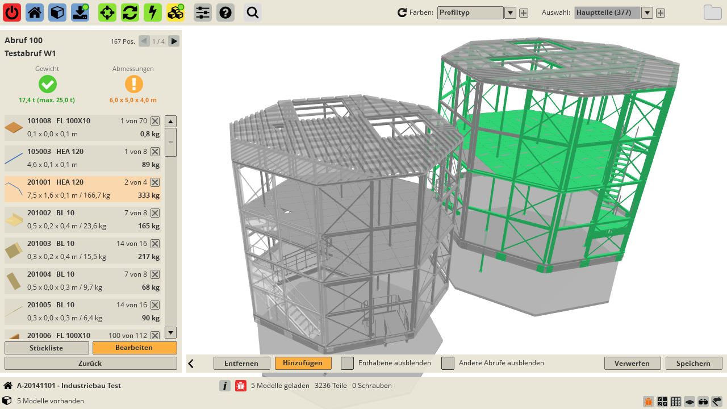
Task: Switch to Bearbeiten mode
Action: (135, 348)
